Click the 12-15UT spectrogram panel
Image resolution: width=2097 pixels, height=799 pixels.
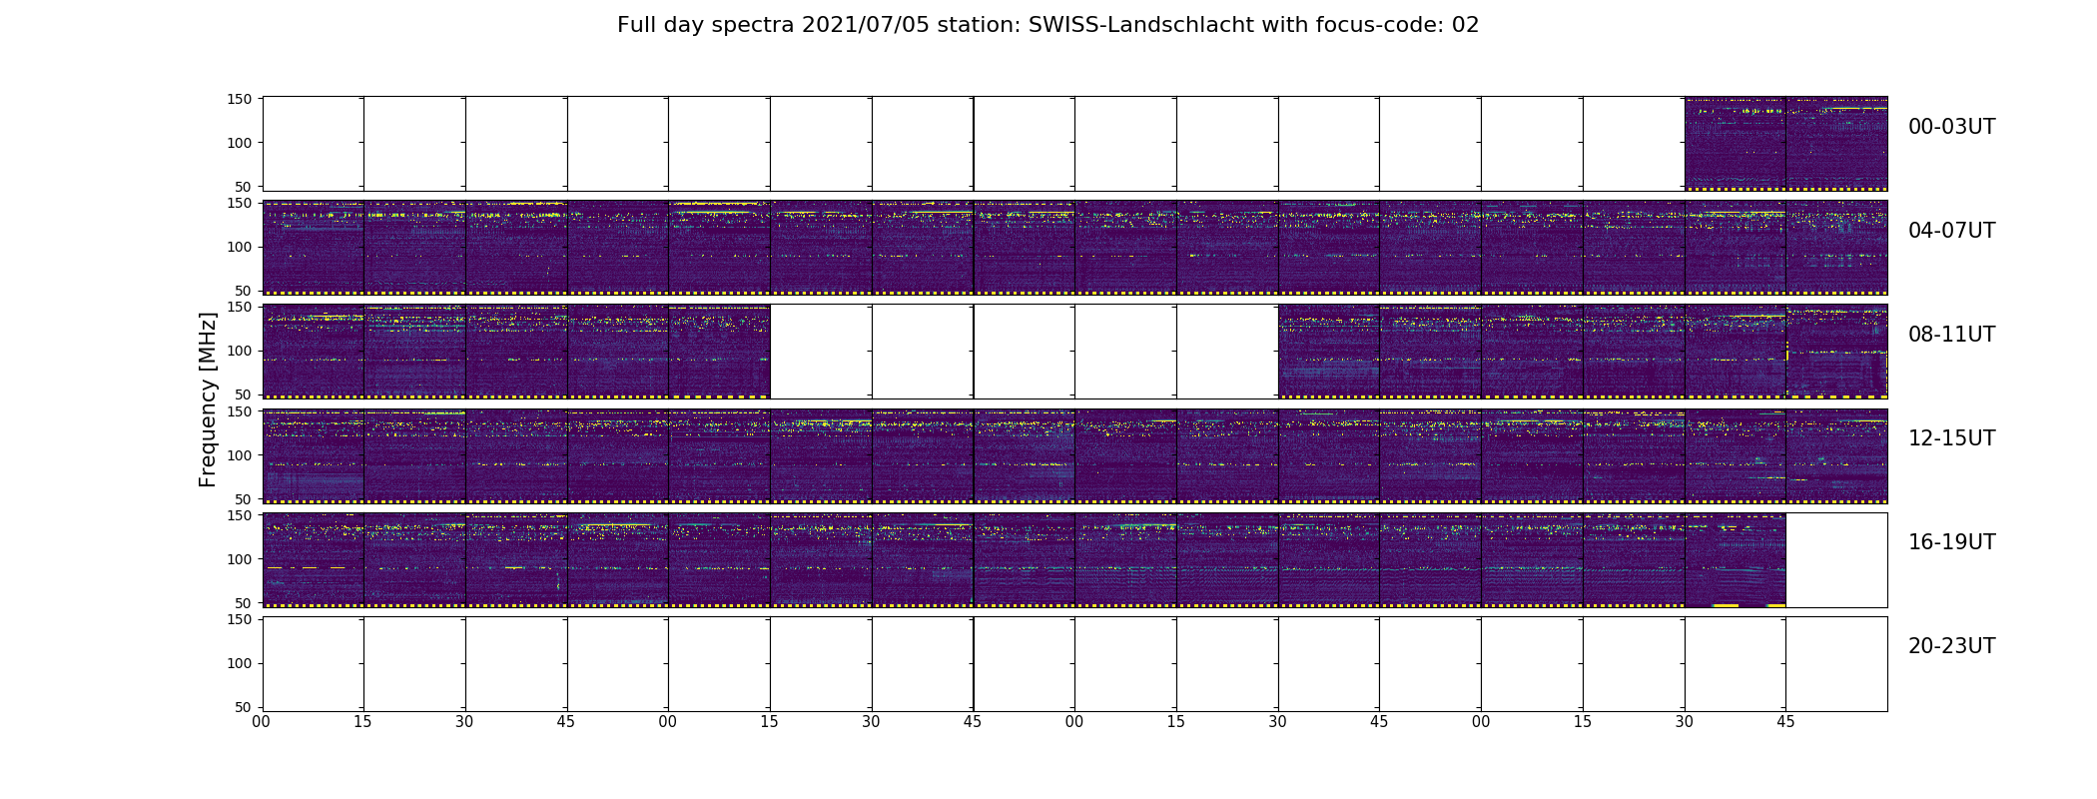[x=1074, y=455]
